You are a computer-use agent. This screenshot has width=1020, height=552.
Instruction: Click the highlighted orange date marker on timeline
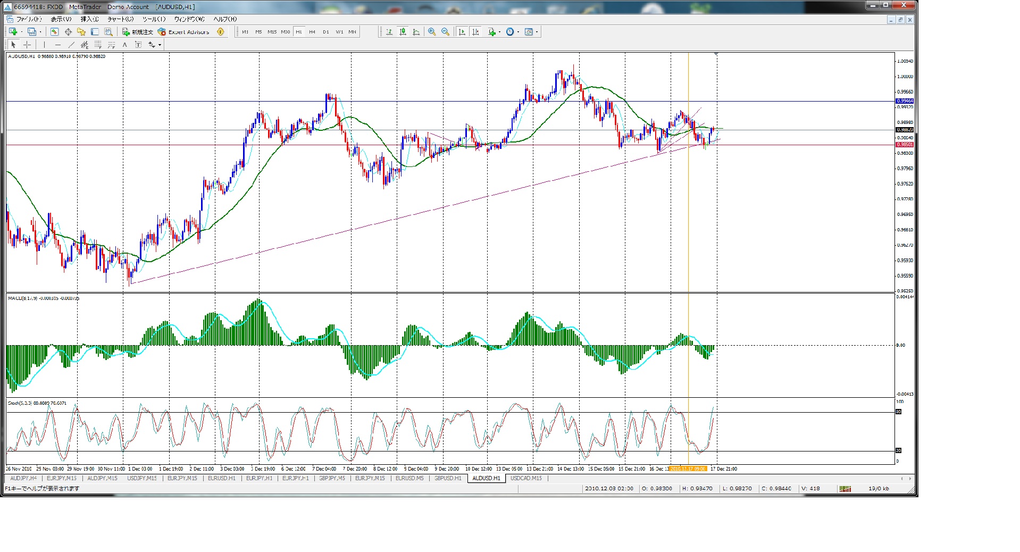[x=688, y=469]
